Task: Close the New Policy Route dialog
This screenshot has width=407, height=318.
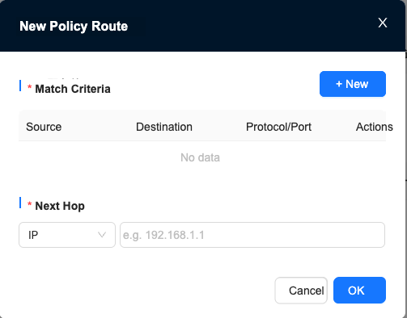Action: (x=383, y=23)
